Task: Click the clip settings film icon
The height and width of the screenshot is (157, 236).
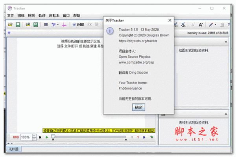Action: tap(46, 24)
